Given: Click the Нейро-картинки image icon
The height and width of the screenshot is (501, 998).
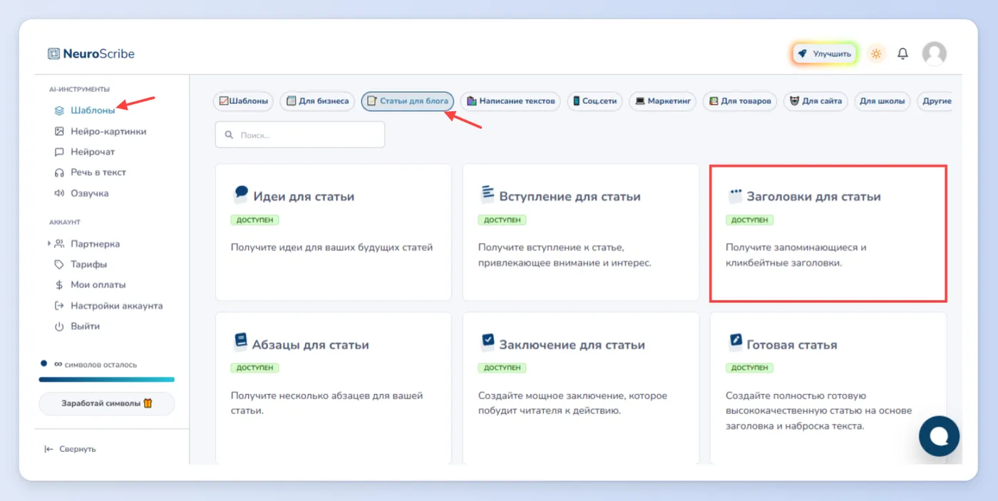Looking at the screenshot, I should [60, 131].
